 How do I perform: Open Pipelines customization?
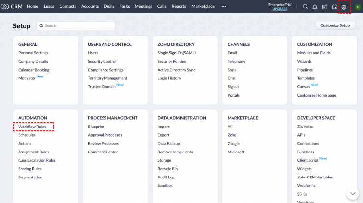click(305, 70)
